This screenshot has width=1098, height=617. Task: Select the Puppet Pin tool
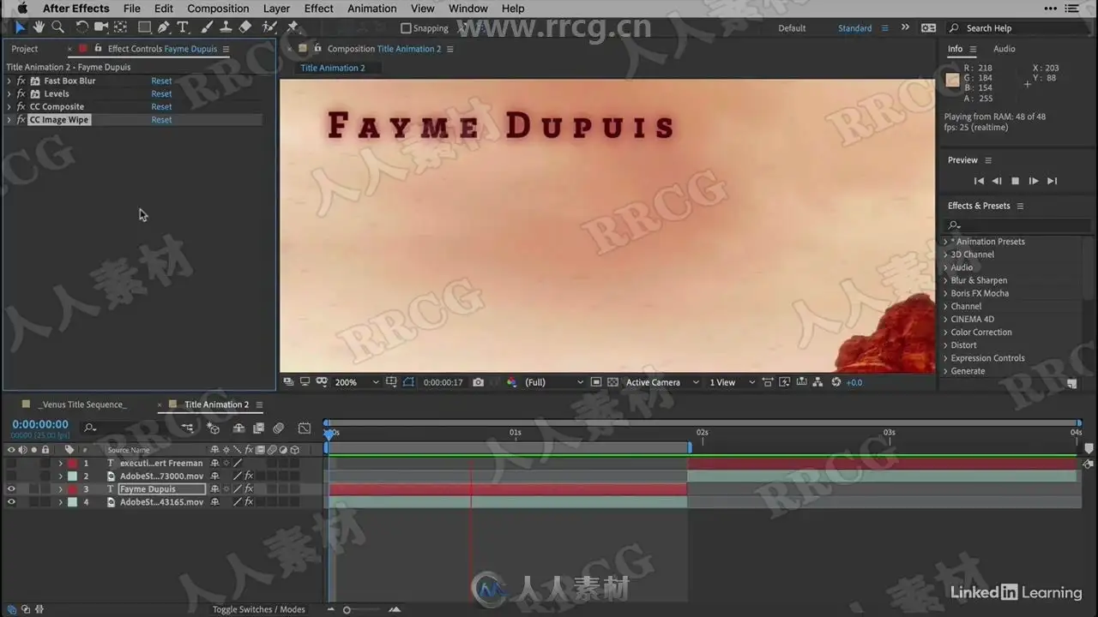point(293,27)
